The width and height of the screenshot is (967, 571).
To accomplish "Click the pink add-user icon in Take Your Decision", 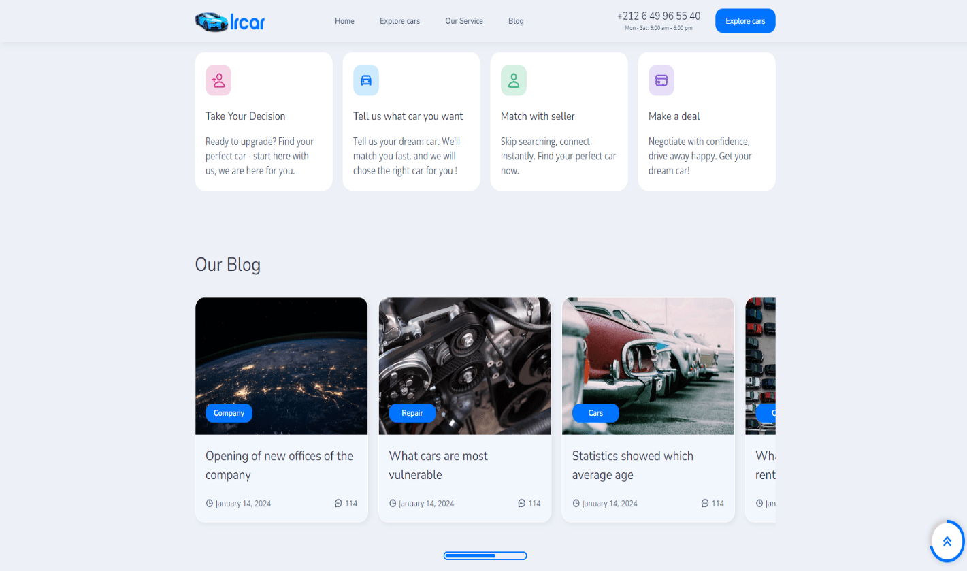I will [x=218, y=80].
